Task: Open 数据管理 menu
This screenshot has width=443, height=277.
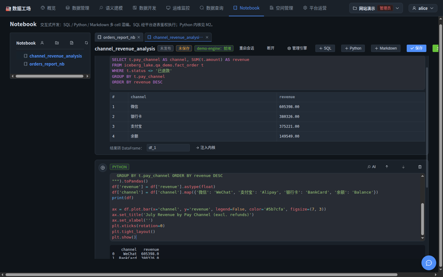Action: [78, 8]
